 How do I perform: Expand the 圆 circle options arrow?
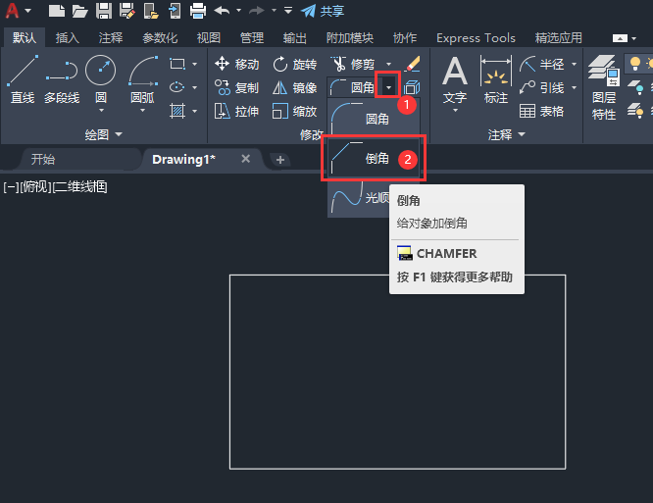(x=101, y=111)
